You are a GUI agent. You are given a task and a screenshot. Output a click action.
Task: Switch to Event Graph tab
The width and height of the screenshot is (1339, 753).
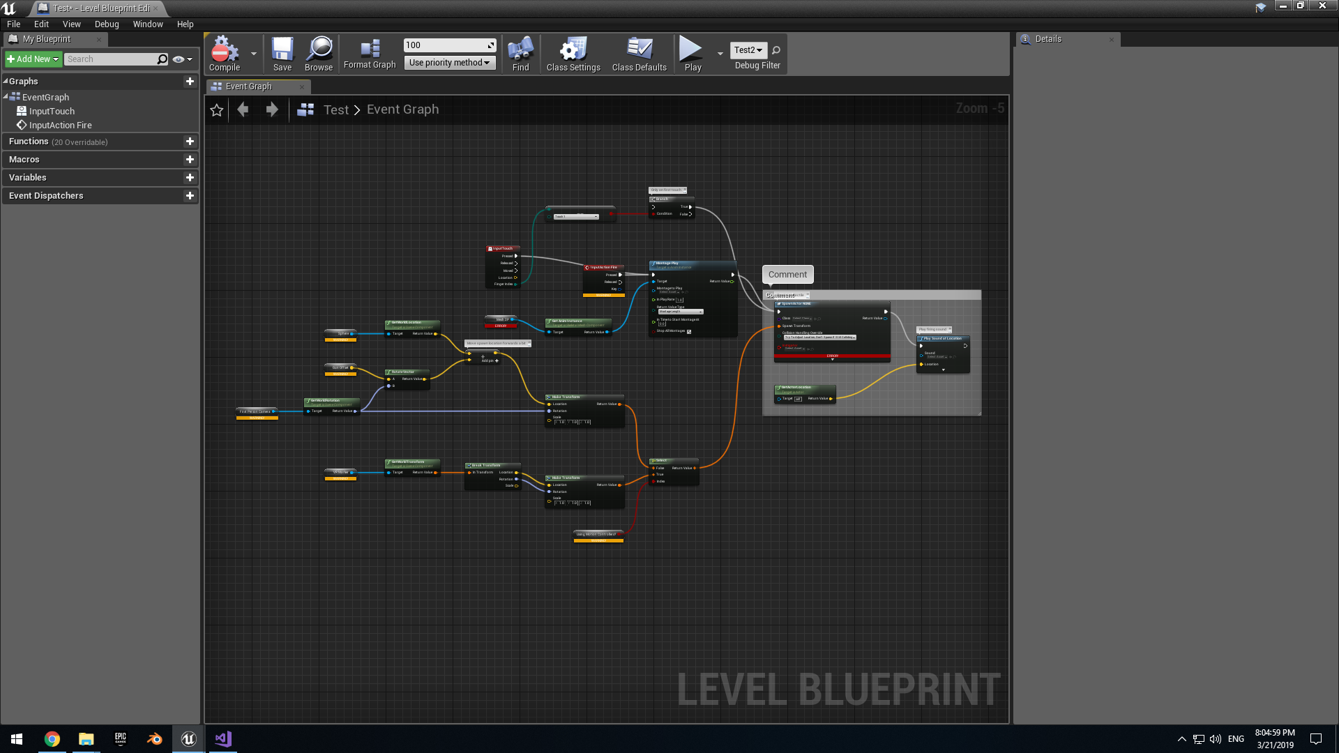pos(258,86)
